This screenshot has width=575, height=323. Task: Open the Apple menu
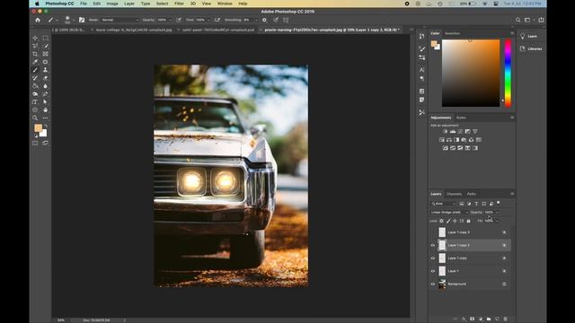coord(37,4)
